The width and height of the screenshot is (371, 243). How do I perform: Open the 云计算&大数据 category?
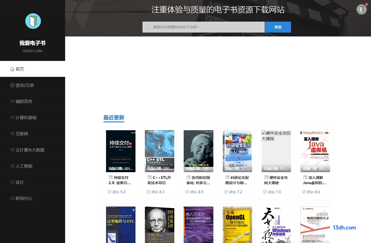pos(33,150)
